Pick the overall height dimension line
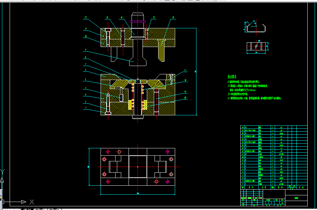 click(196, 72)
